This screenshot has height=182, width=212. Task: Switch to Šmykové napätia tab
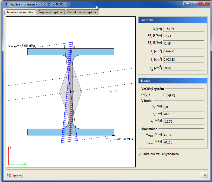(50, 12)
